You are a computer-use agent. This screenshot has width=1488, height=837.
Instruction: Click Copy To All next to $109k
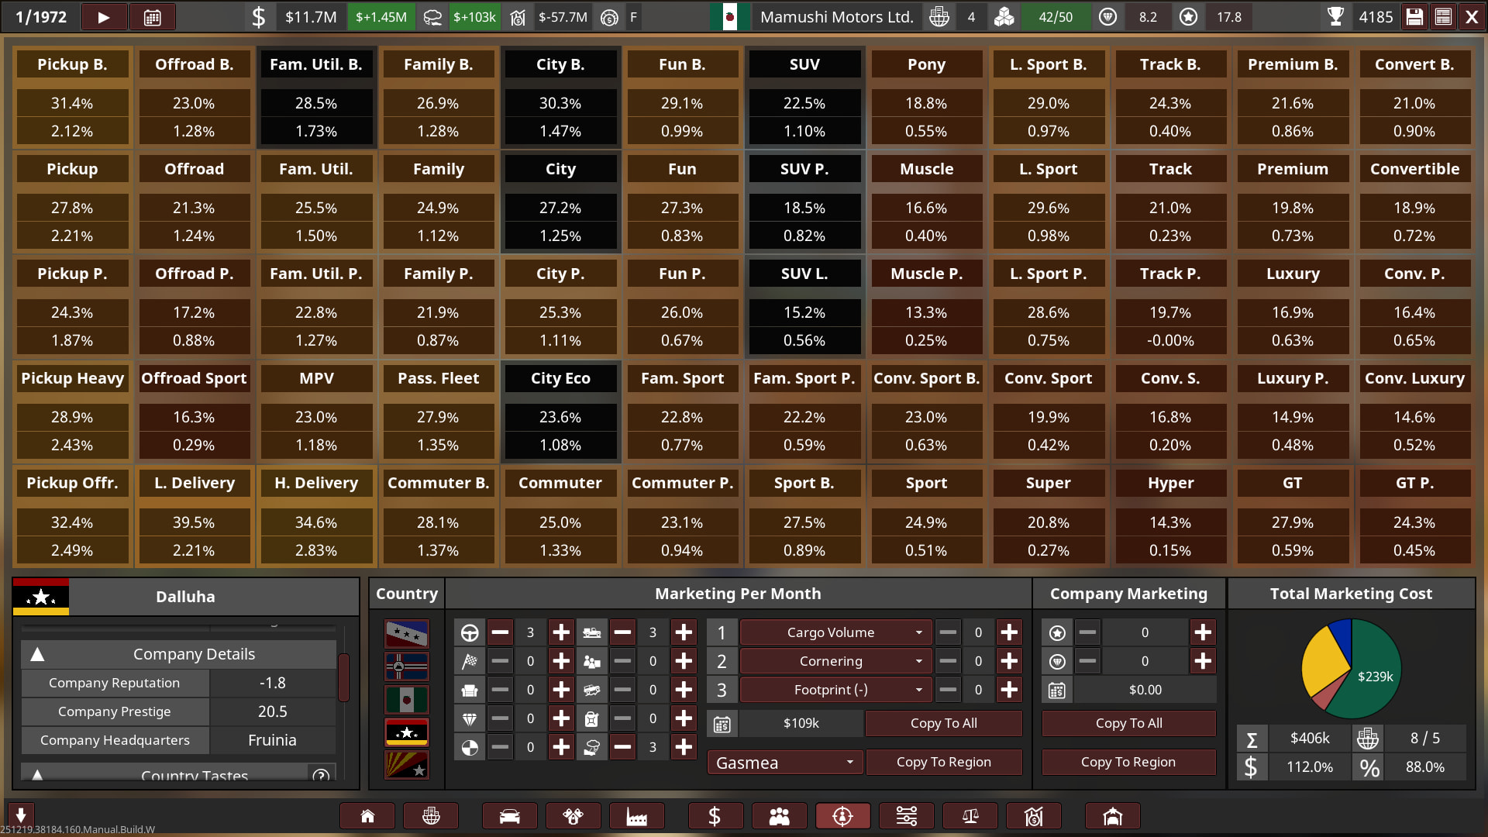943,723
